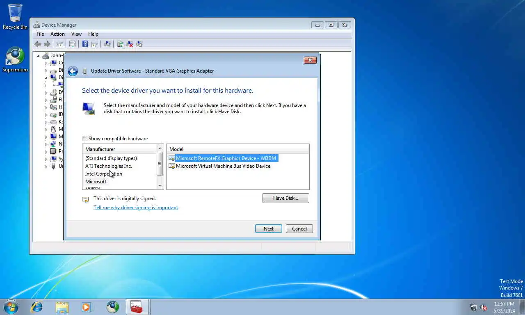Open the Action menu in Device Manager
525x315 pixels.
pos(57,34)
